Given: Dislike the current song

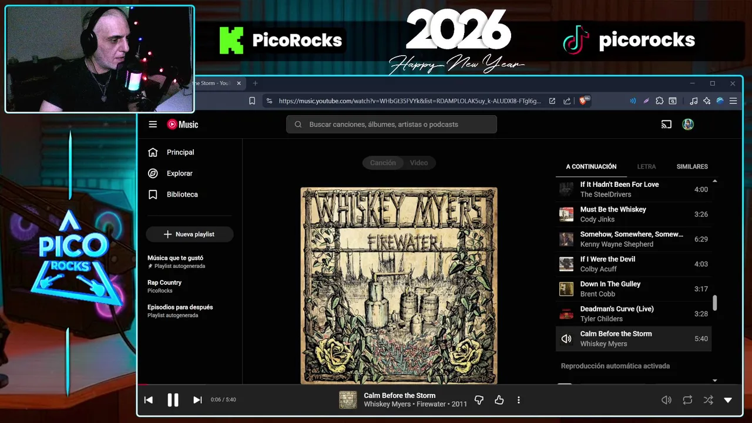Looking at the screenshot, I should click(479, 400).
